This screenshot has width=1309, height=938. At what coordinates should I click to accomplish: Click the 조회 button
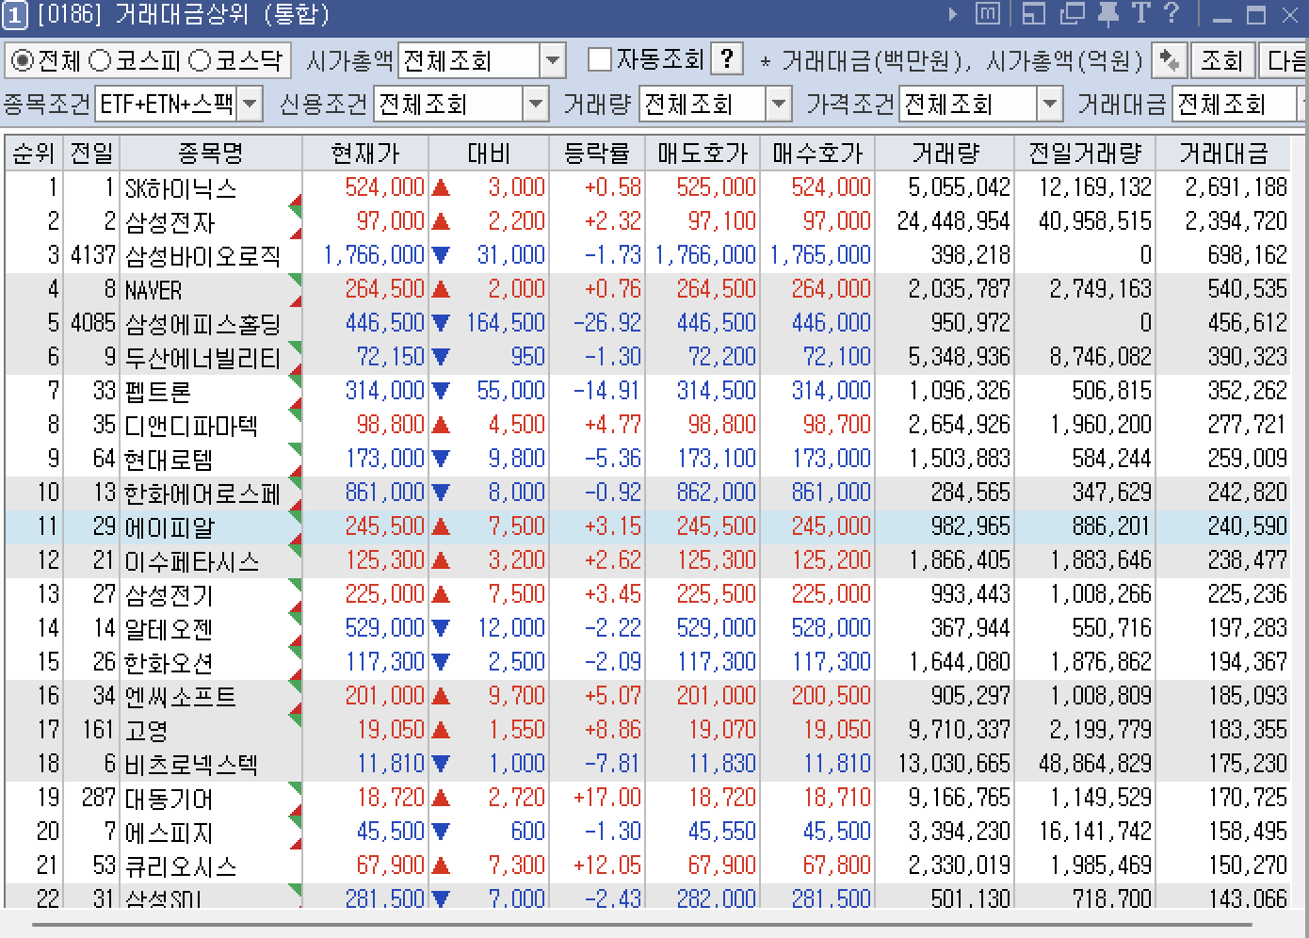pos(1221,60)
